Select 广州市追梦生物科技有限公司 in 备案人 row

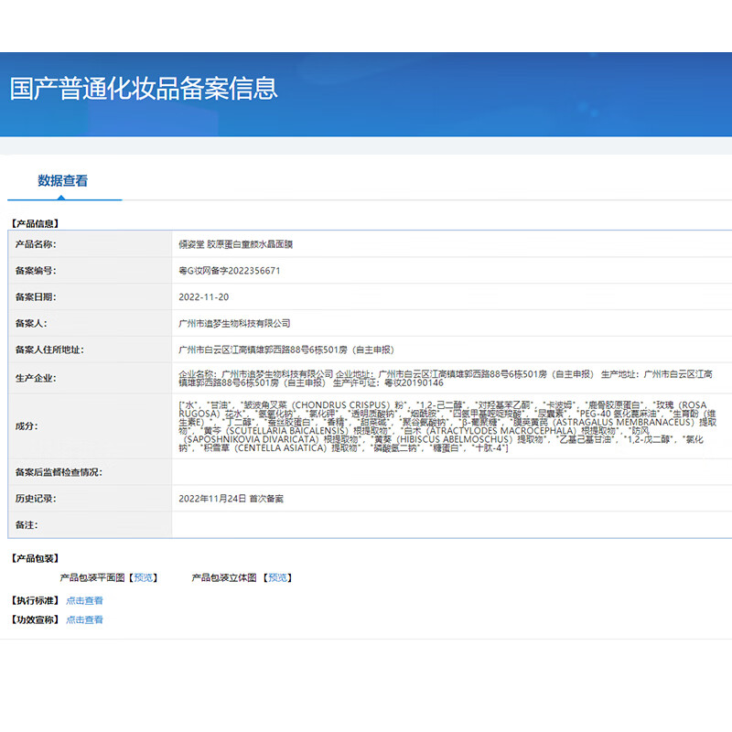coord(234,324)
